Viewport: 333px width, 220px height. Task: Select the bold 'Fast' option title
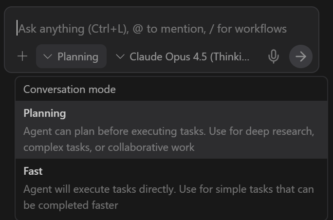(x=33, y=171)
